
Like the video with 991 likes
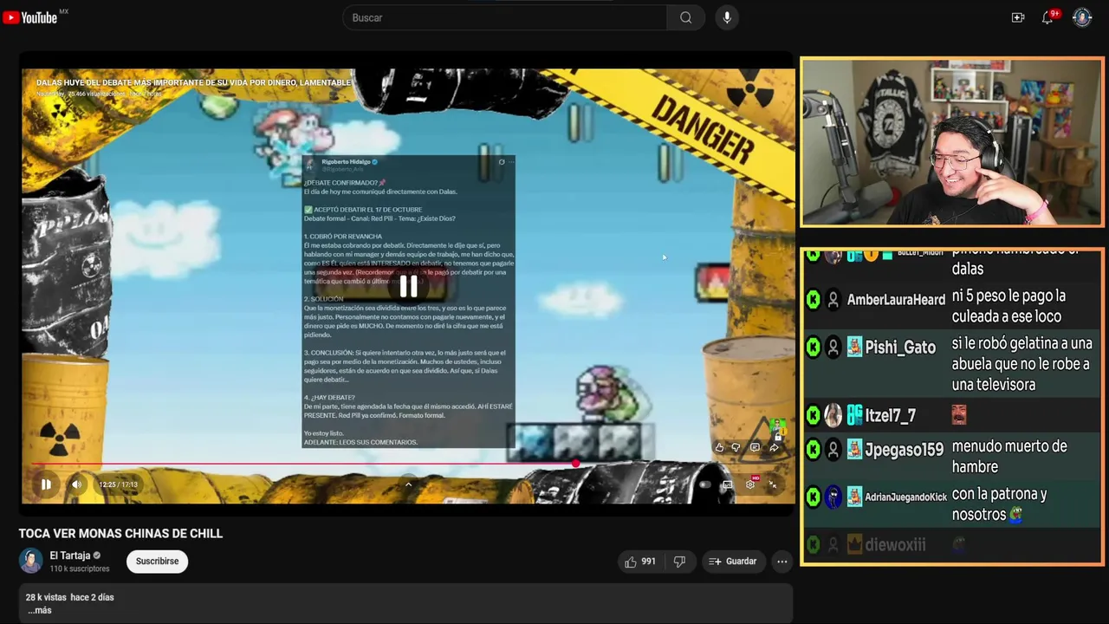coord(639,562)
